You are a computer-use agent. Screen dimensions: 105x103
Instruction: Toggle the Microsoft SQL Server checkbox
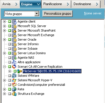coord(10,26)
